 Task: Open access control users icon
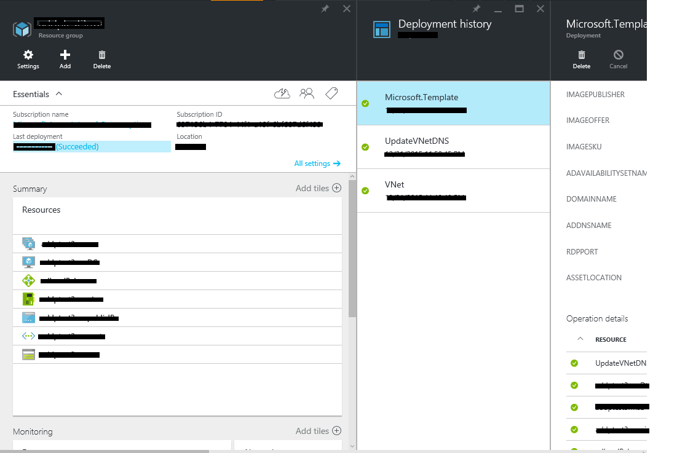coord(307,93)
